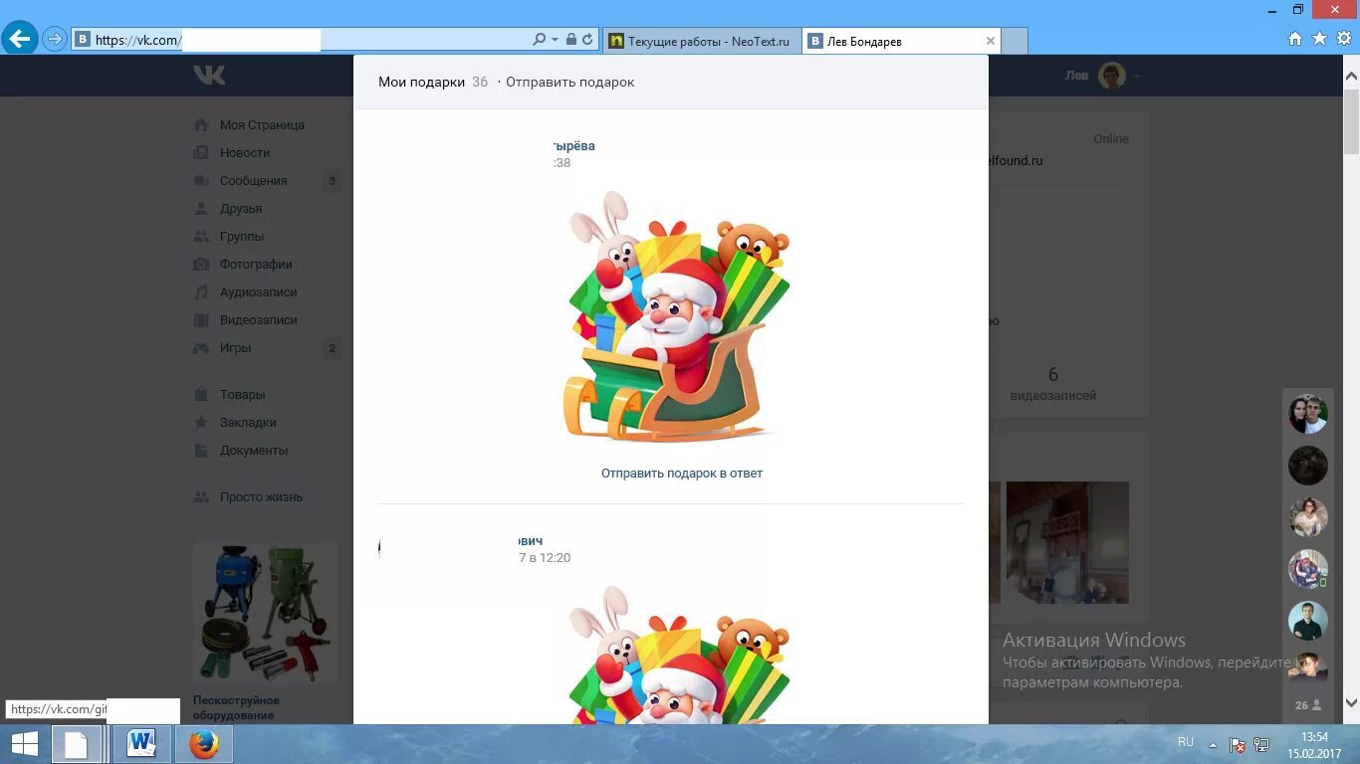Open the address bar search dropdown arrow
The width and height of the screenshot is (1360, 764).
(x=555, y=40)
